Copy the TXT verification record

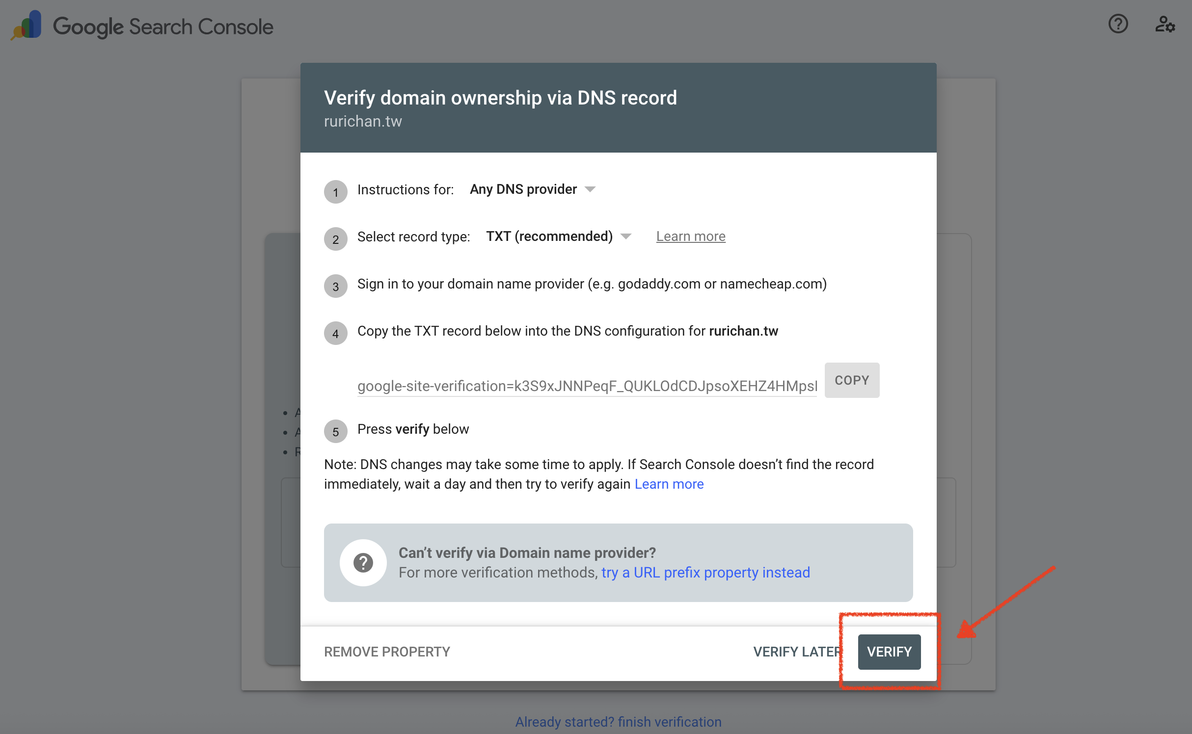[x=852, y=380]
